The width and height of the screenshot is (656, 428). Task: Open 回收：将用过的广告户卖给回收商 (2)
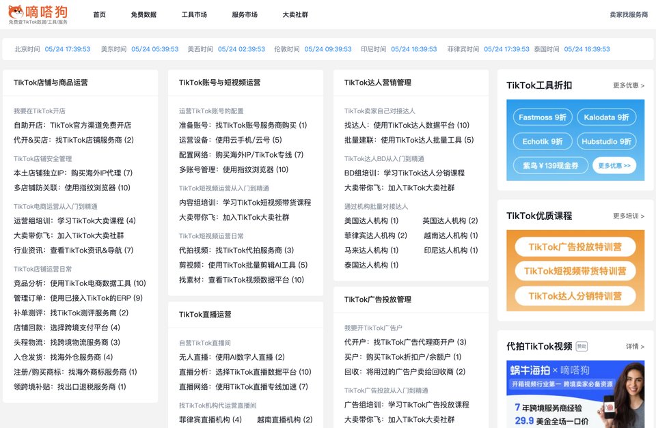click(405, 371)
